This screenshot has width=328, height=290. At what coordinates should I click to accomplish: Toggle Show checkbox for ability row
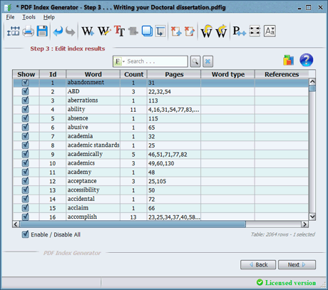click(x=26, y=110)
